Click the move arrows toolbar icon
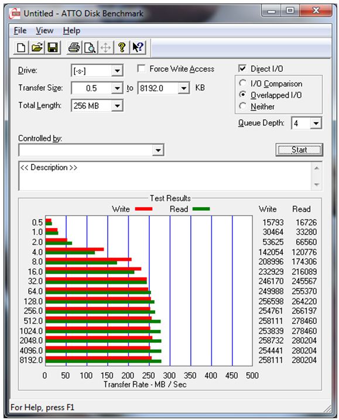 pyautogui.click(x=105, y=48)
